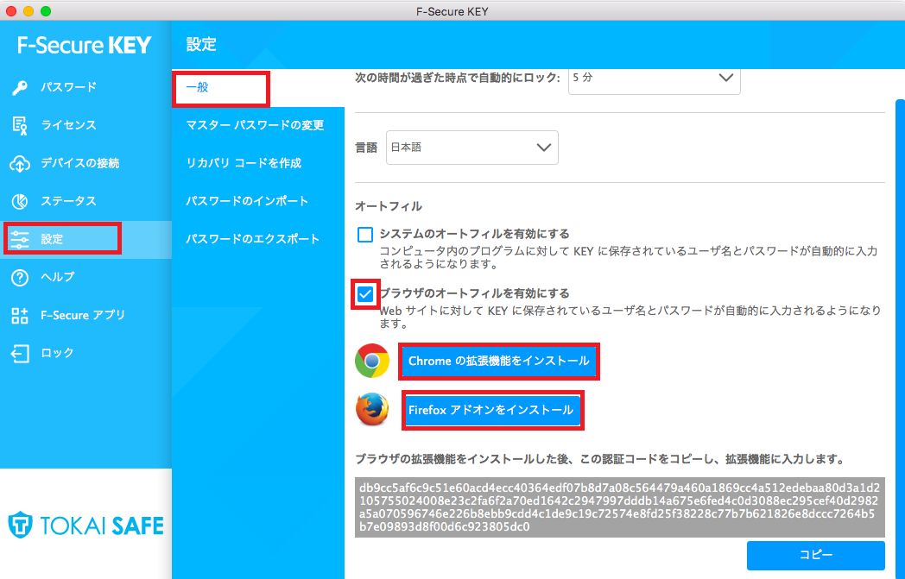Open the 言語 dropdown showing 日本語
Viewport: 905px width, 579px height.
pos(472,148)
